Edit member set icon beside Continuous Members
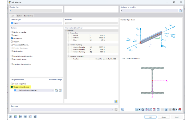 click(60, 90)
